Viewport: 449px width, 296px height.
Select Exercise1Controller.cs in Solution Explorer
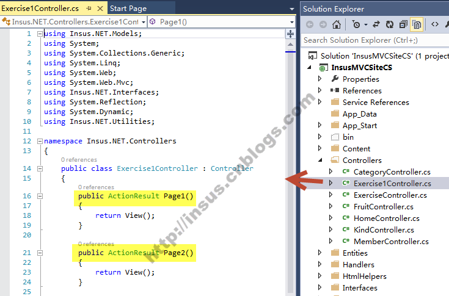[392, 183]
